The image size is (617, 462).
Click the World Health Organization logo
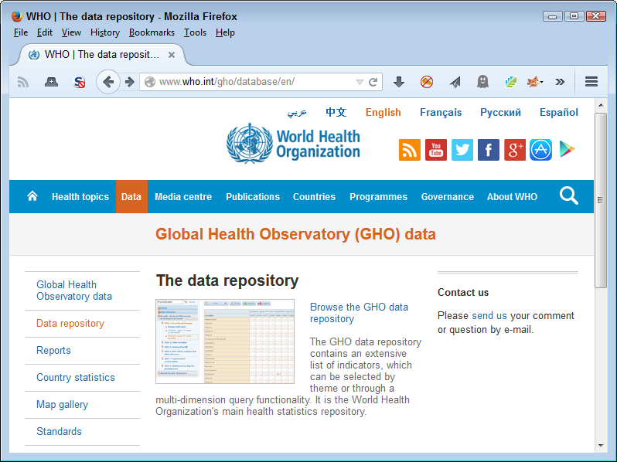(x=293, y=144)
